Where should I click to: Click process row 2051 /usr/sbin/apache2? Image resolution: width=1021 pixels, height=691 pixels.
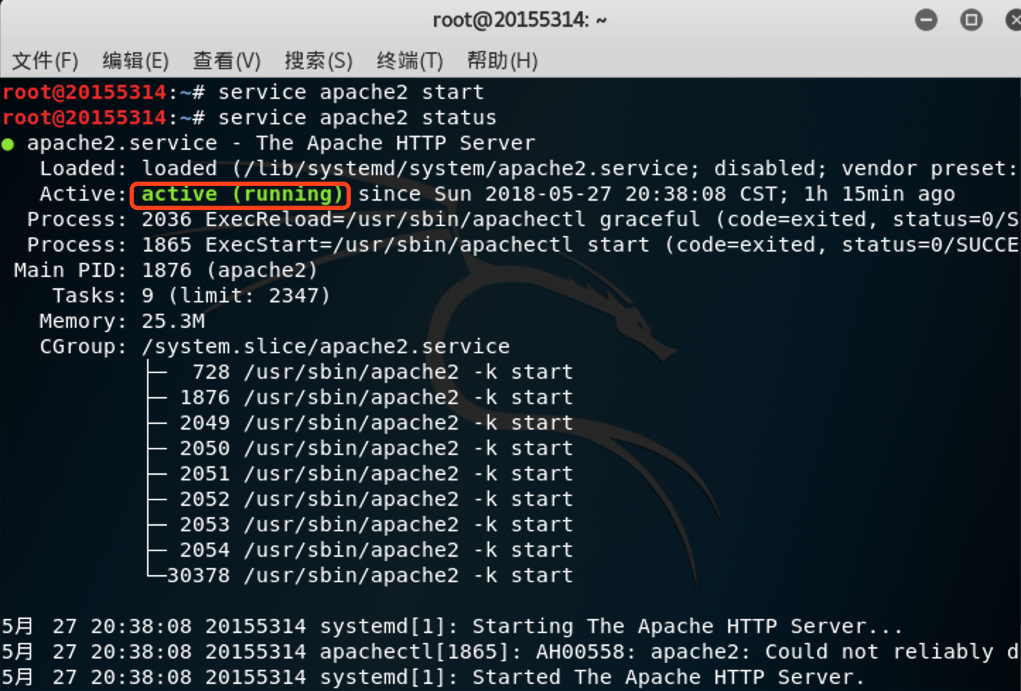[376, 474]
